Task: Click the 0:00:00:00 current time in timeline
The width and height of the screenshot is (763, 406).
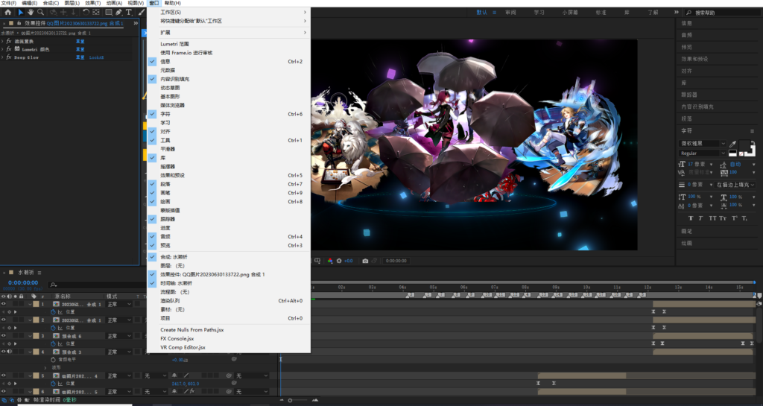Action: click(x=23, y=282)
